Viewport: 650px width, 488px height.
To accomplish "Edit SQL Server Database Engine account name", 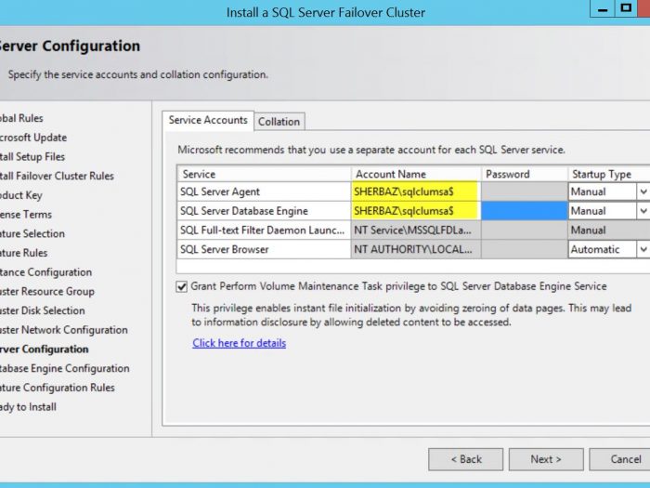I will click(x=415, y=211).
